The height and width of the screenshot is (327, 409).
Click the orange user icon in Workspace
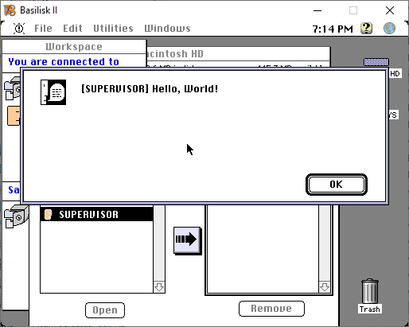(x=14, y=115)
